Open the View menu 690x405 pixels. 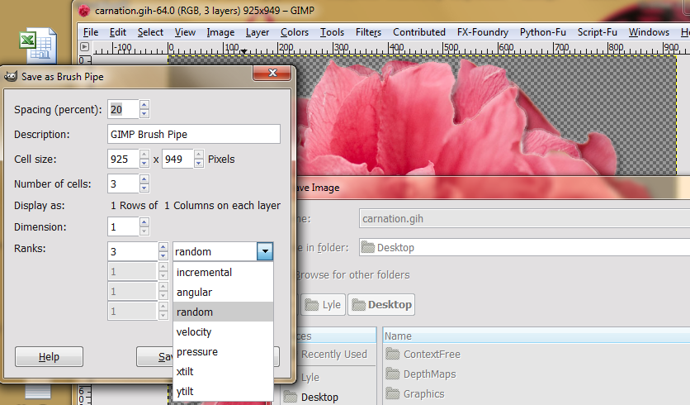[185, 32]
